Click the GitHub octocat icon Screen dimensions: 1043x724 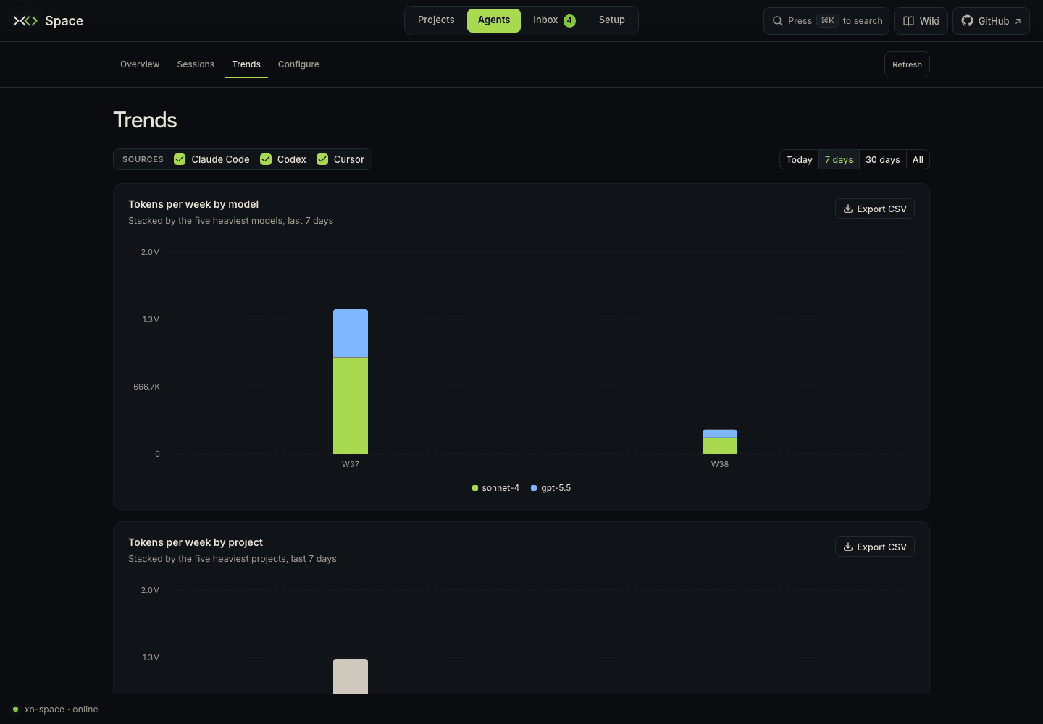click(967, 21)
